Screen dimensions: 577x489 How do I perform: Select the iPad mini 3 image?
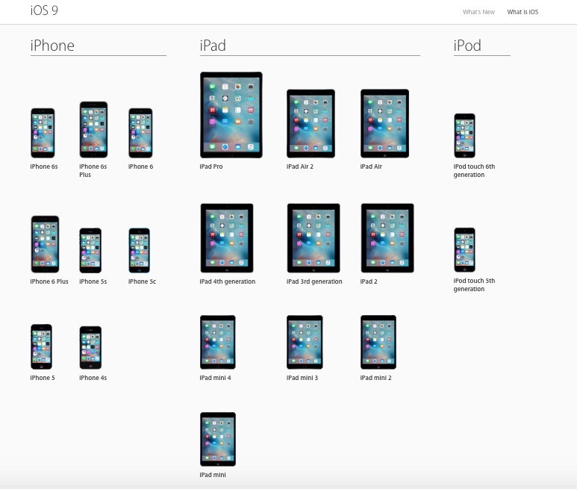[x=305, y=342]
